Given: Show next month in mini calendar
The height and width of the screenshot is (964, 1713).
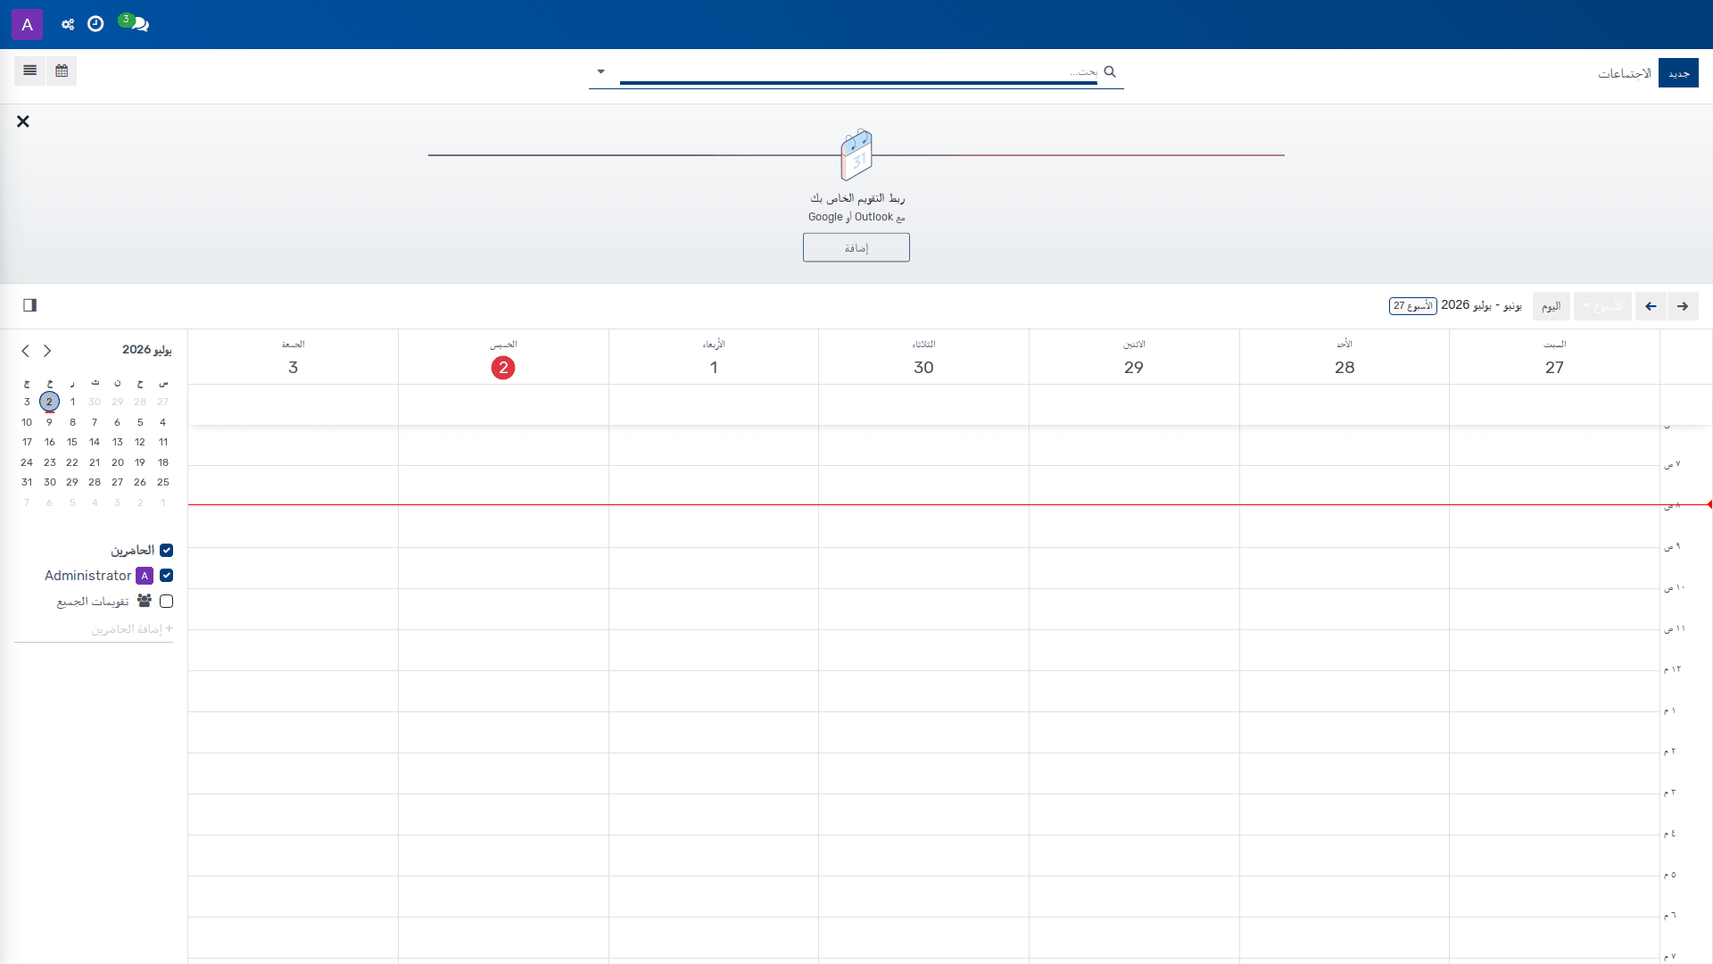Looking at the screenshot, I should click(x=25, y=351).
